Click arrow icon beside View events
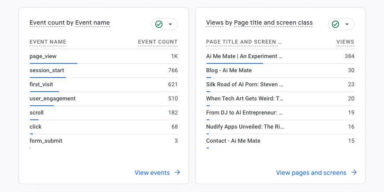The width and height of the screenshot is (384, 192). click(177, 173)
